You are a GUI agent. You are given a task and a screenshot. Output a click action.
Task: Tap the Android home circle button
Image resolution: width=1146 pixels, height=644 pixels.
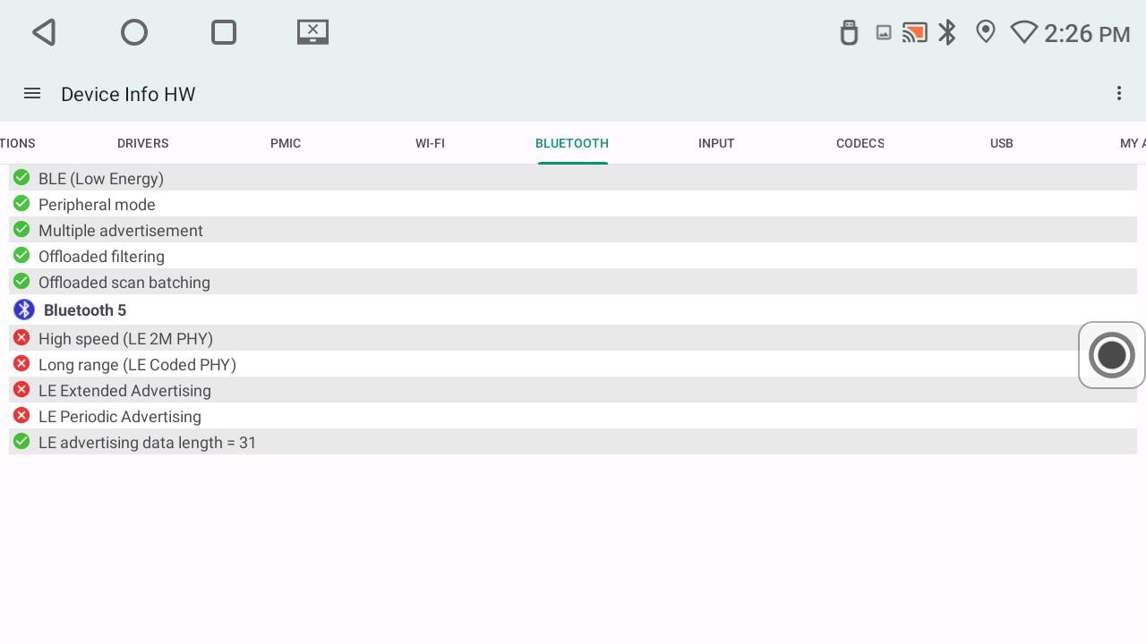click(134, 33)
